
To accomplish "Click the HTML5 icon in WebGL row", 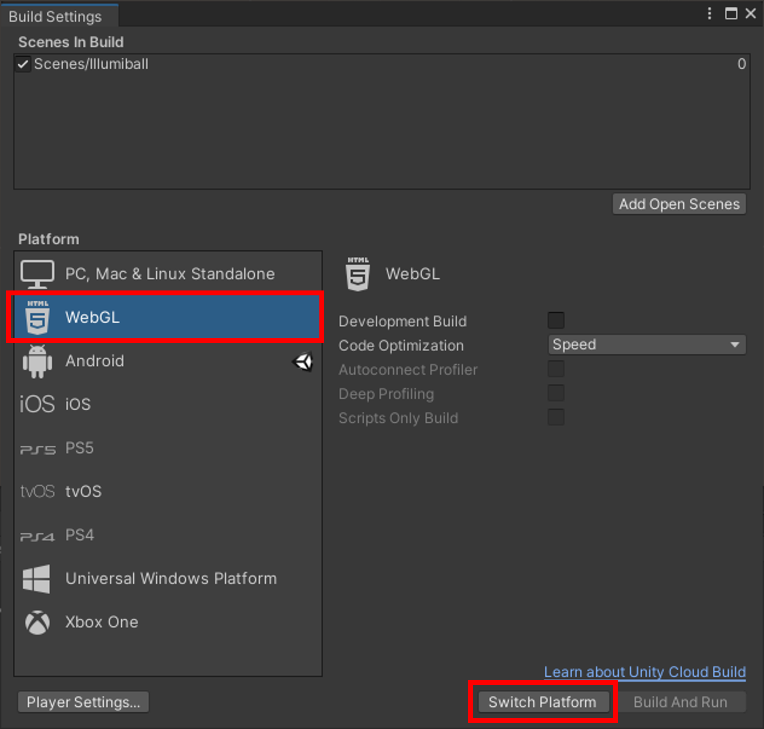I will (37, 318).
